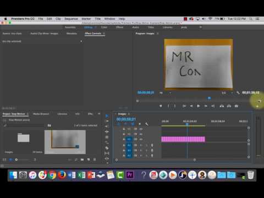Solo audio track A1
This screenshot has height=198, width=264.
coord(146,145)
